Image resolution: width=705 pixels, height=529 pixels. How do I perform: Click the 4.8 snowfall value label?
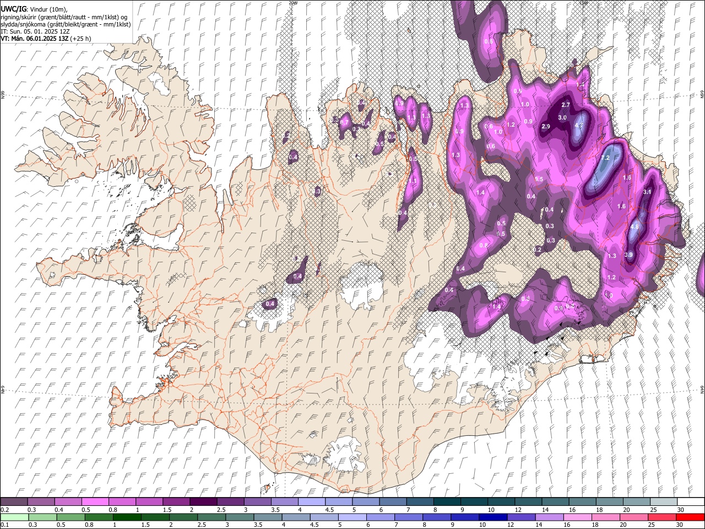click(x=634, y=226)
